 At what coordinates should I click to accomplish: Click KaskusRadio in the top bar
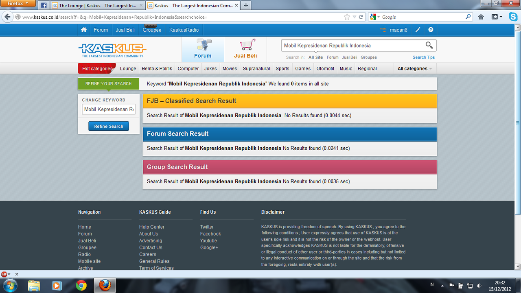click(x=184, y=30)
